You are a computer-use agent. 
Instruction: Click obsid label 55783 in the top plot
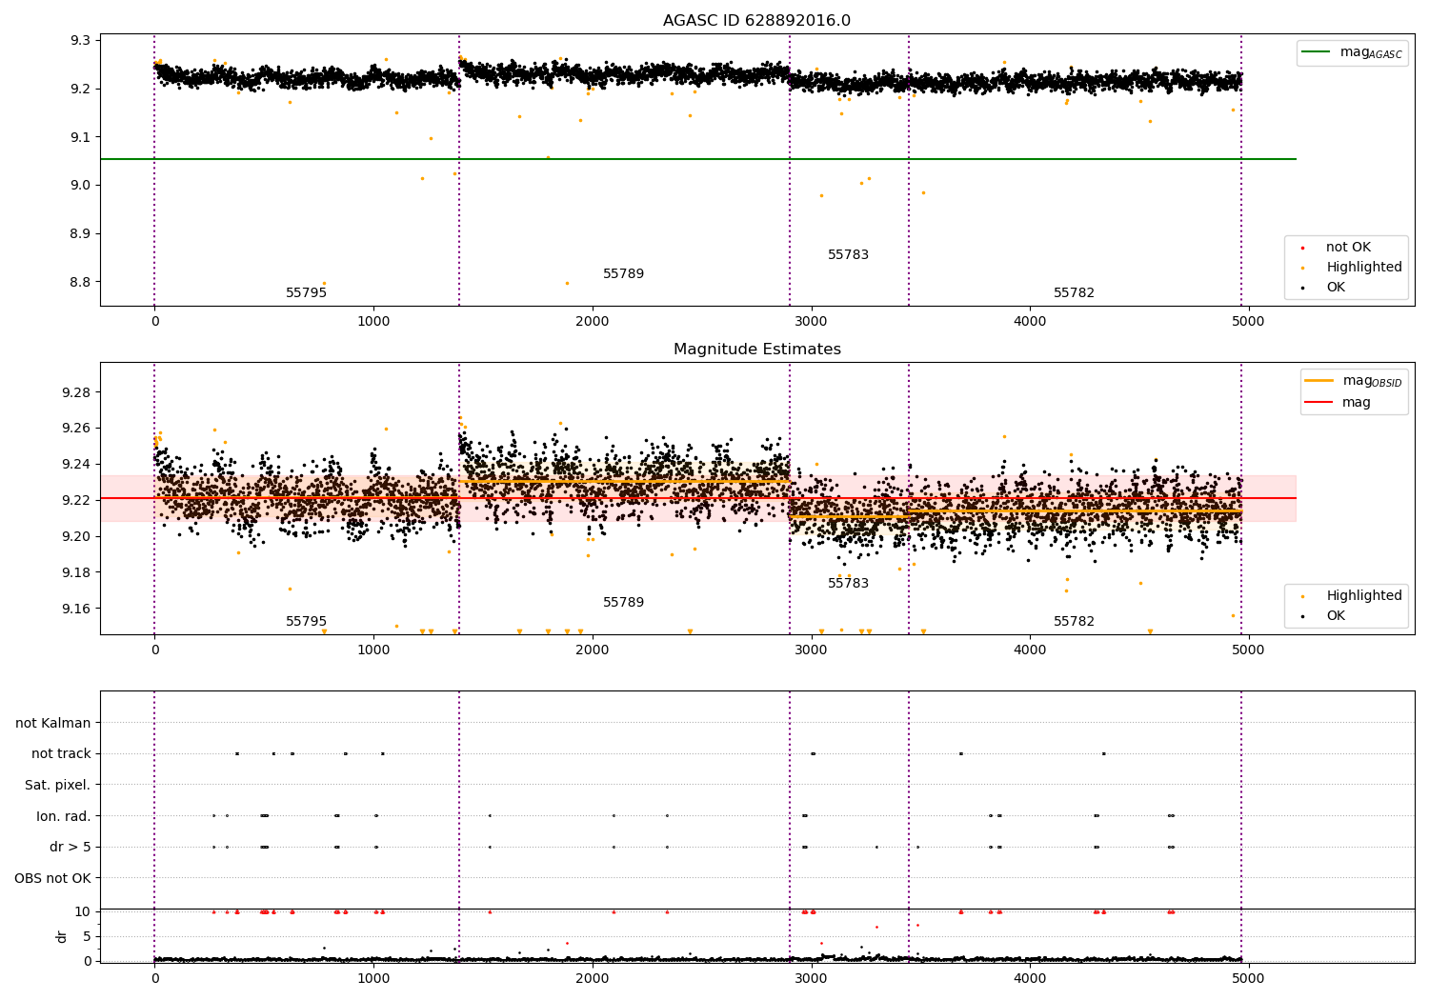click(848, 255)
